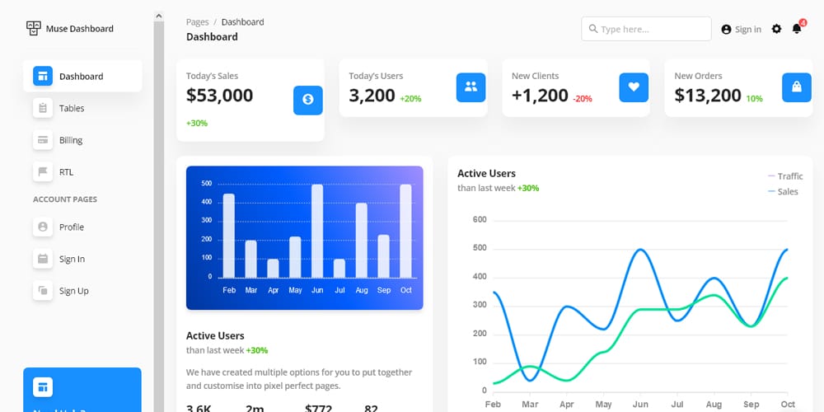Click the search magnifier icon
This screenshot has width=824, height=412.
[x=592, y=29]
